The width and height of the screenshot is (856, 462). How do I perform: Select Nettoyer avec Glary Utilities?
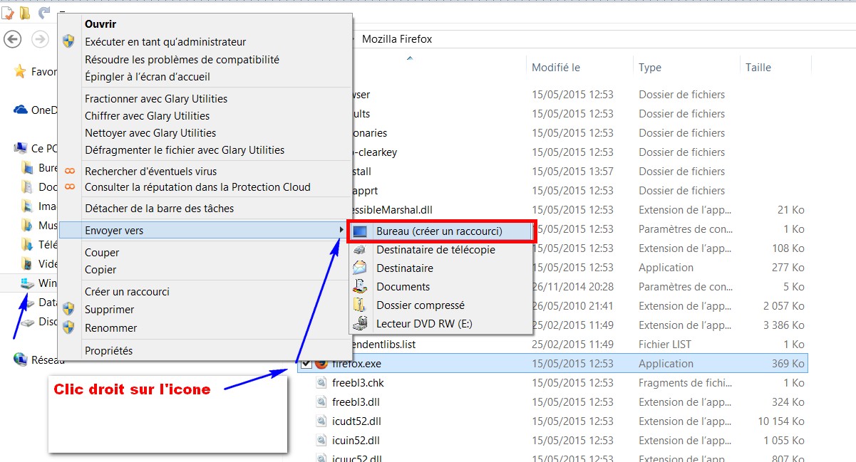[x=150, y=133]
